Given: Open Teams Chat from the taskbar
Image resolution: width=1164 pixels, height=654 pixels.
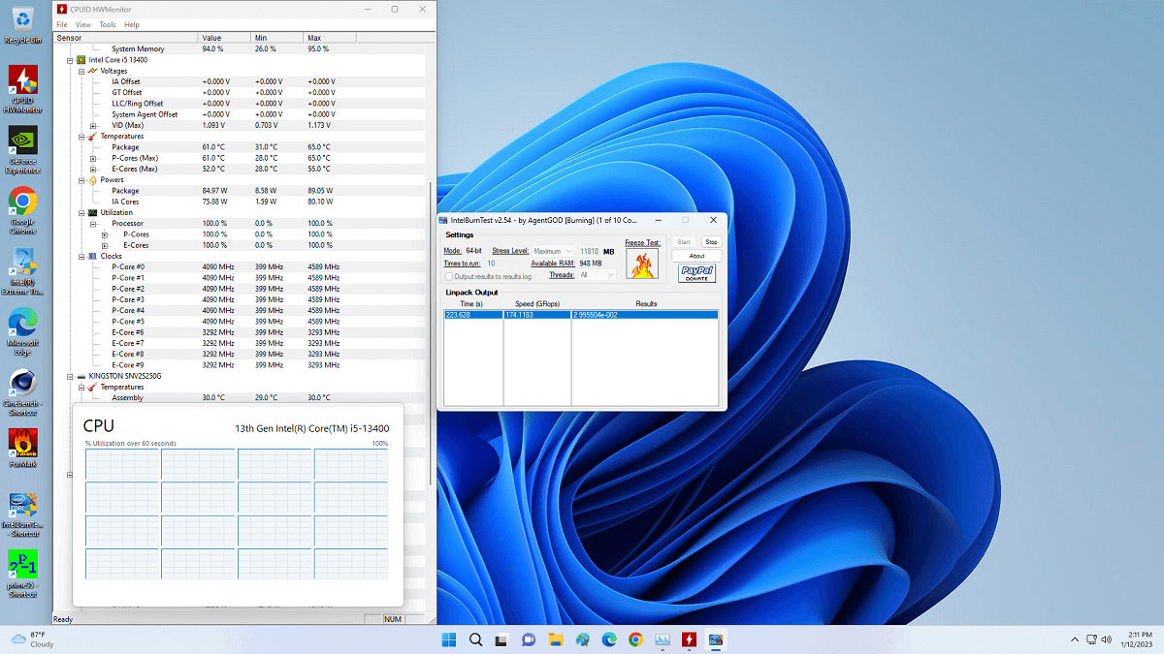Looking at the screenshot, I should point(529,639).
